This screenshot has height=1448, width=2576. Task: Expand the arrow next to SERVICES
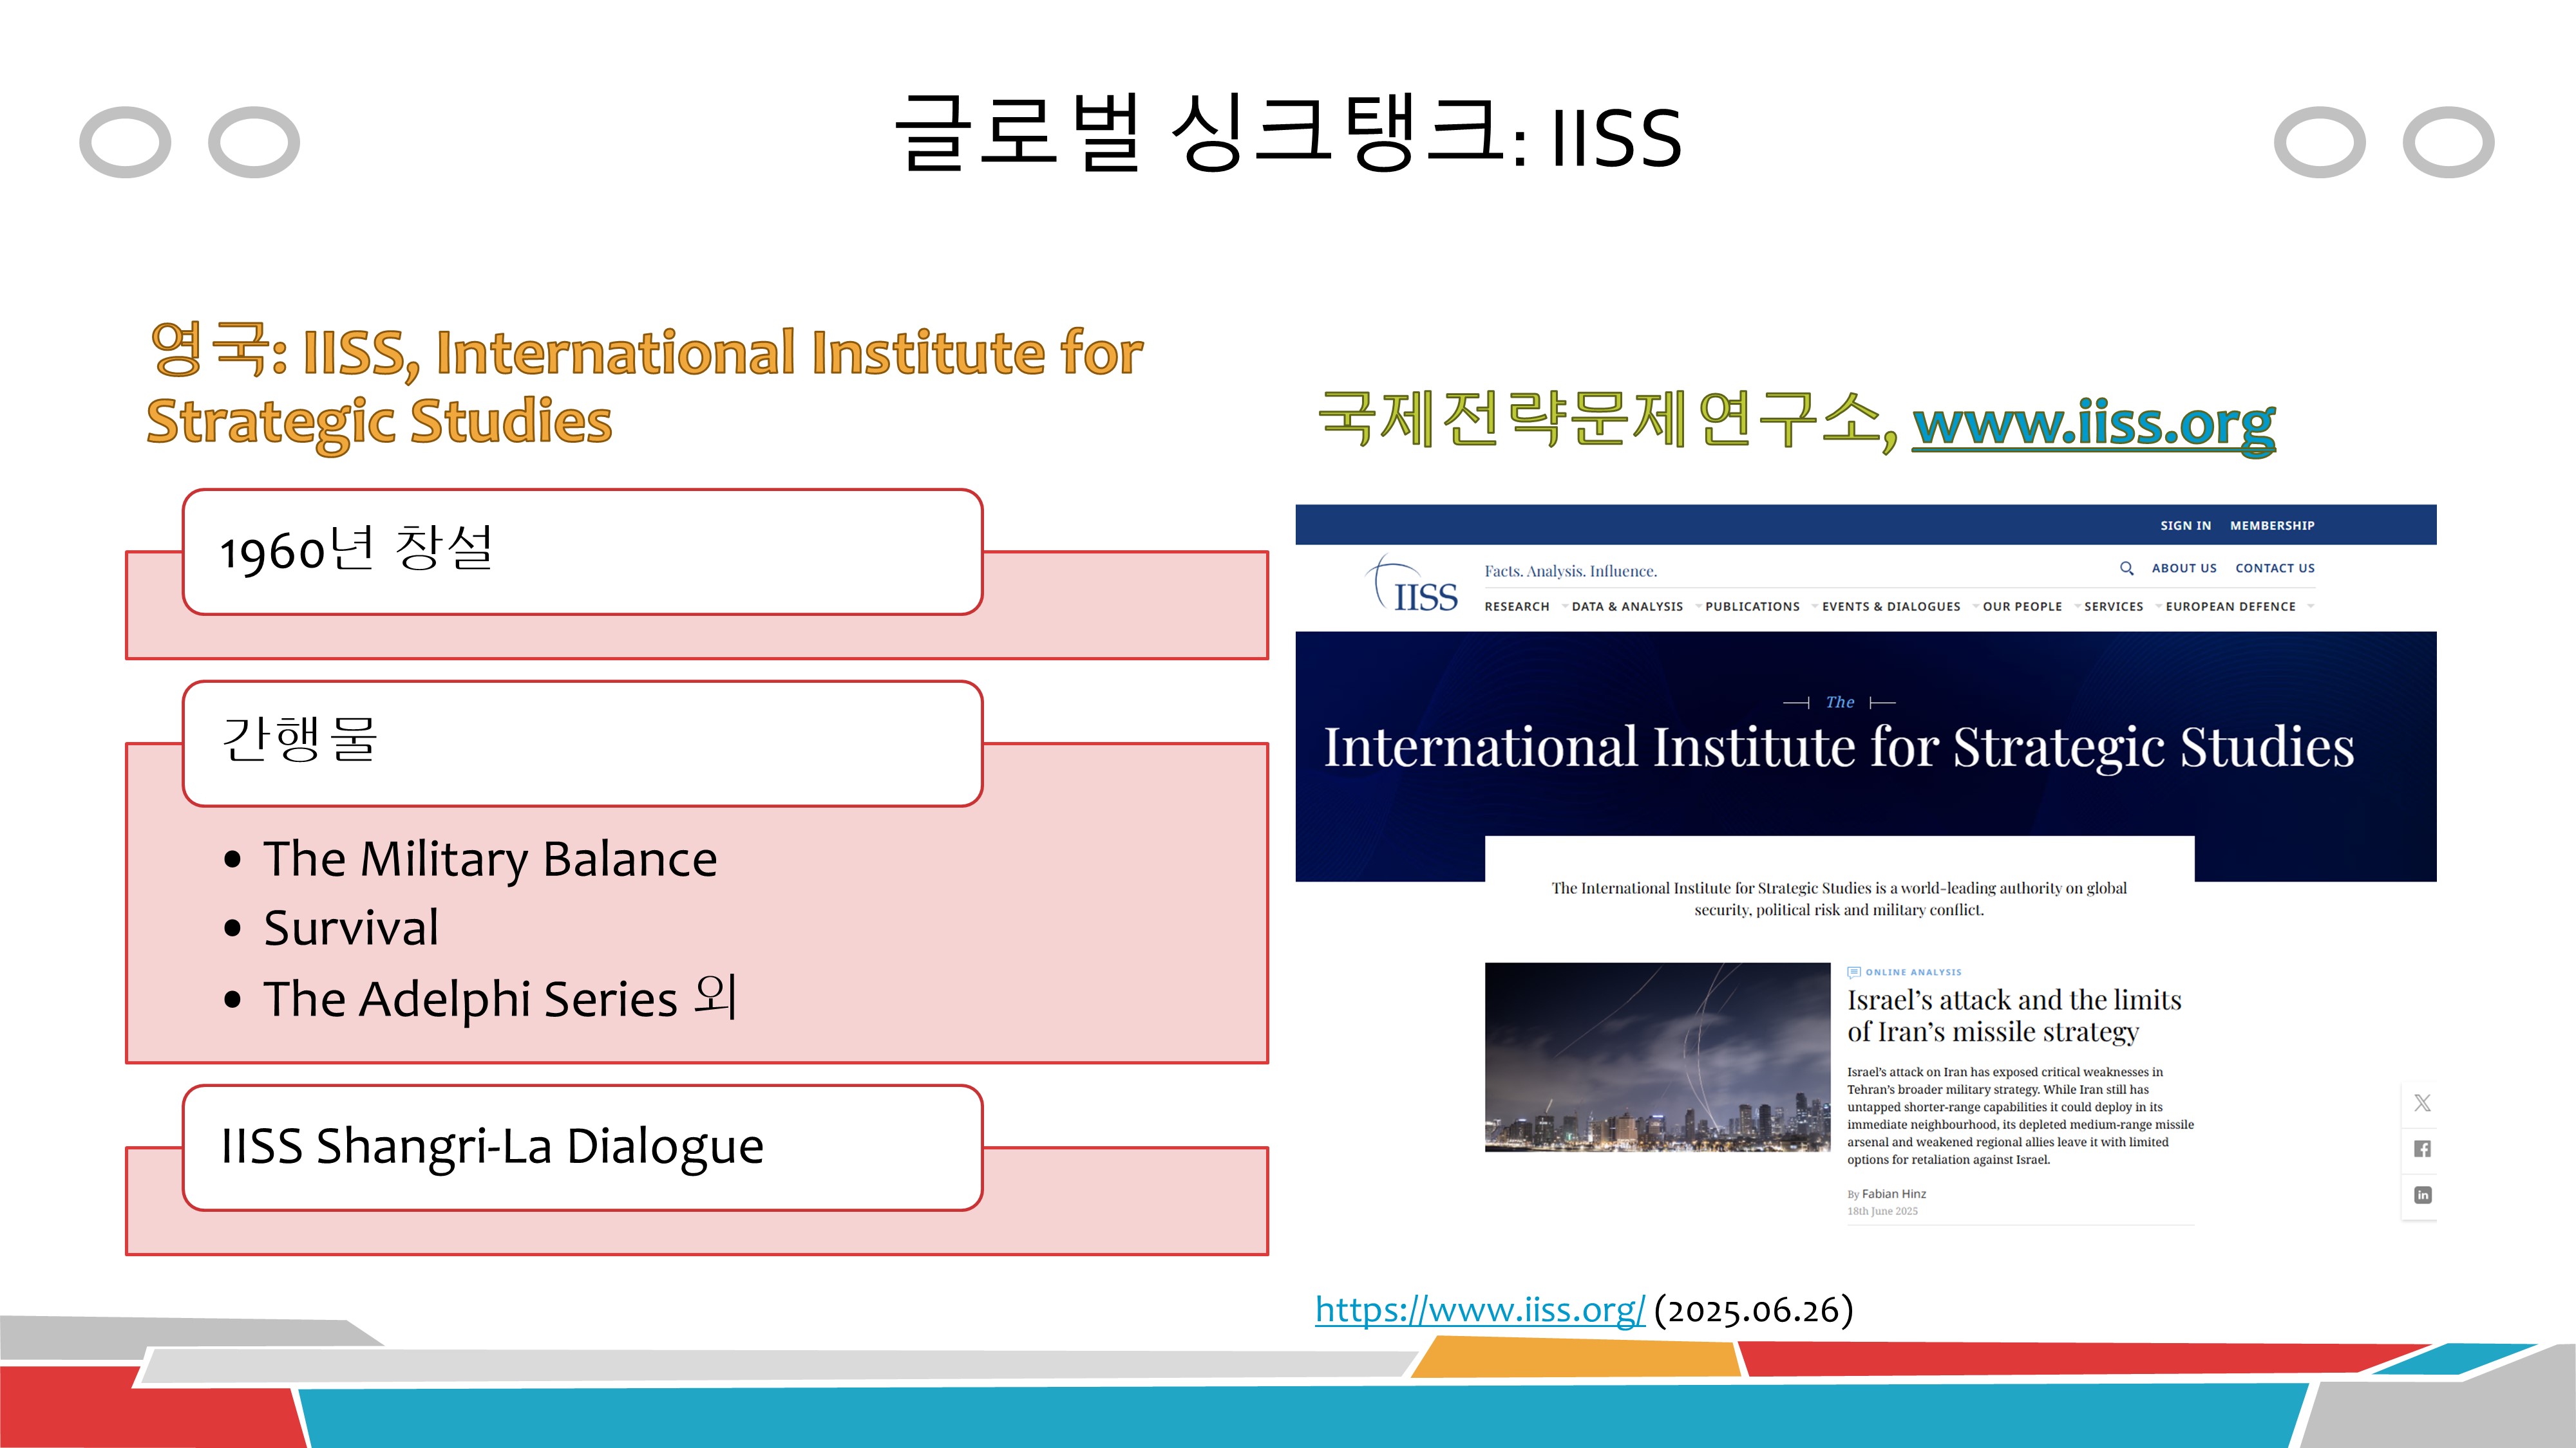2158,606
